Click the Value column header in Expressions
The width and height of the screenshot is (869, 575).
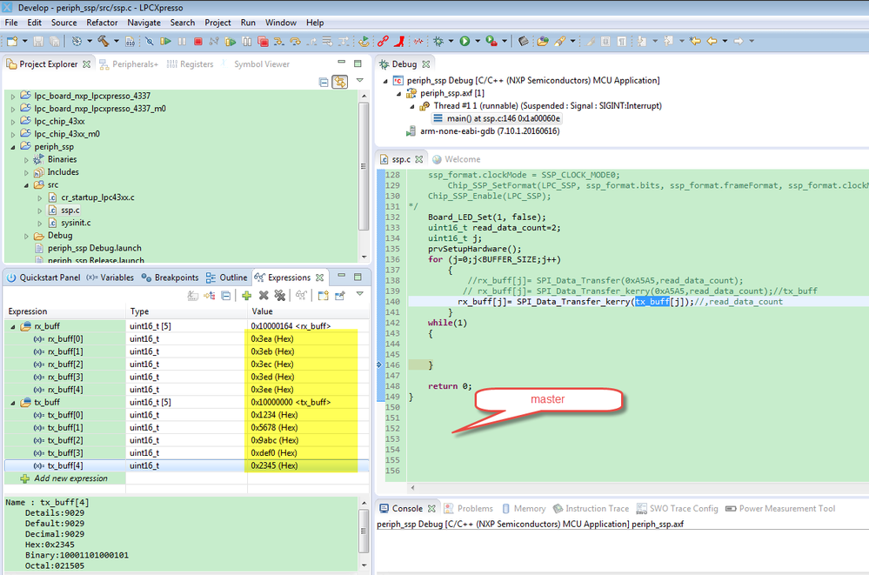tap(308, 311)
